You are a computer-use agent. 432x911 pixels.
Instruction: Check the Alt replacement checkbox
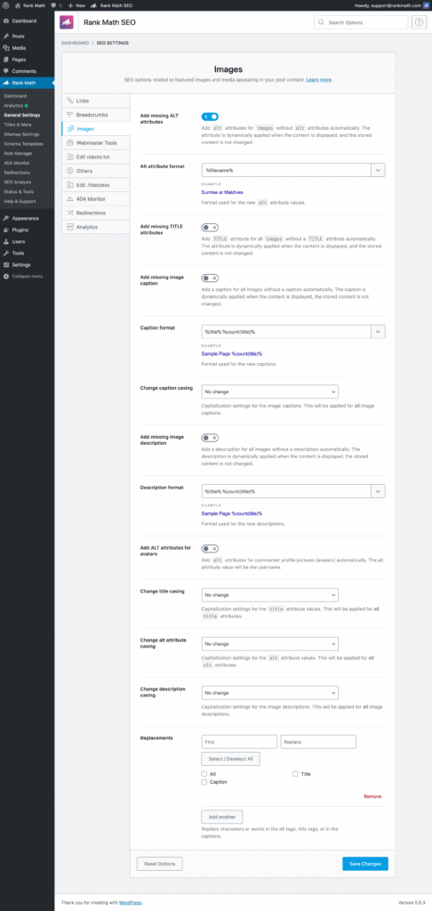(x=204, y=774)
